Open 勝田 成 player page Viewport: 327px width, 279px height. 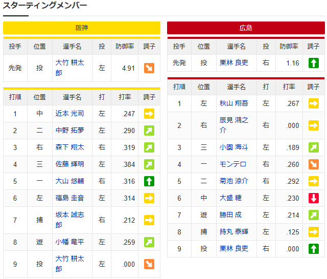230,215
